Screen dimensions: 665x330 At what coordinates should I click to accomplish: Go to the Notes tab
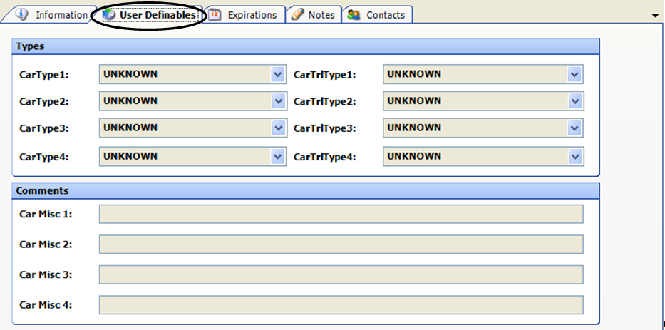[314, 15]
